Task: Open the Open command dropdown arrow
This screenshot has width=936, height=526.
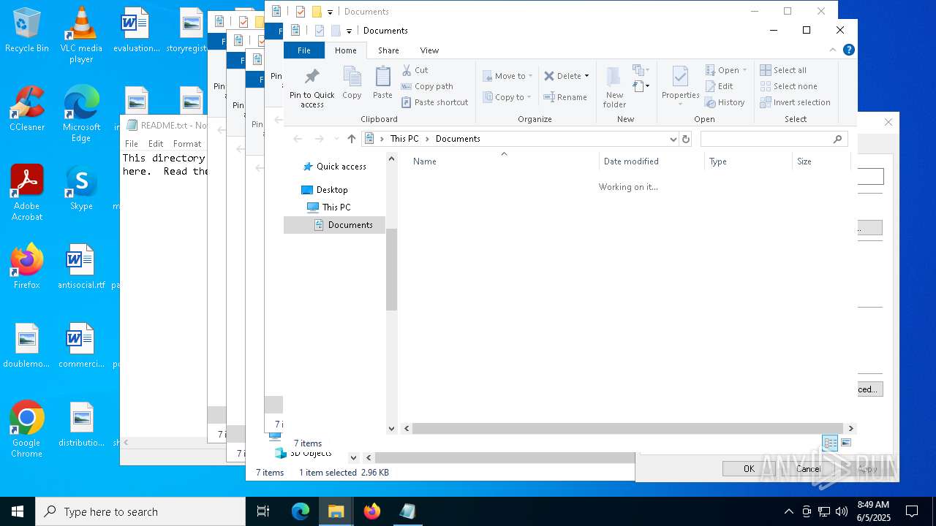Action: click(744, 70)
